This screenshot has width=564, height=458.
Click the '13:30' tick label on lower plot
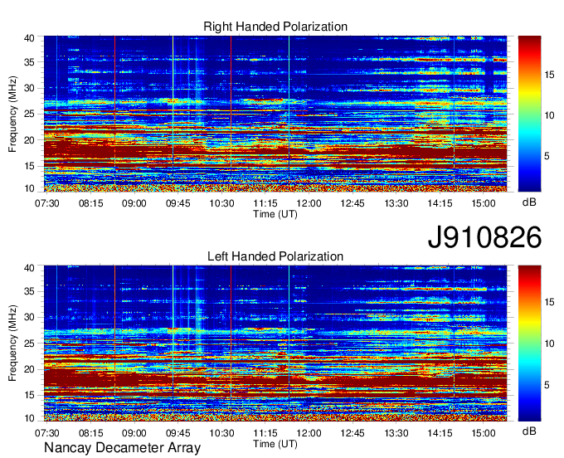[x=396, y=433]
